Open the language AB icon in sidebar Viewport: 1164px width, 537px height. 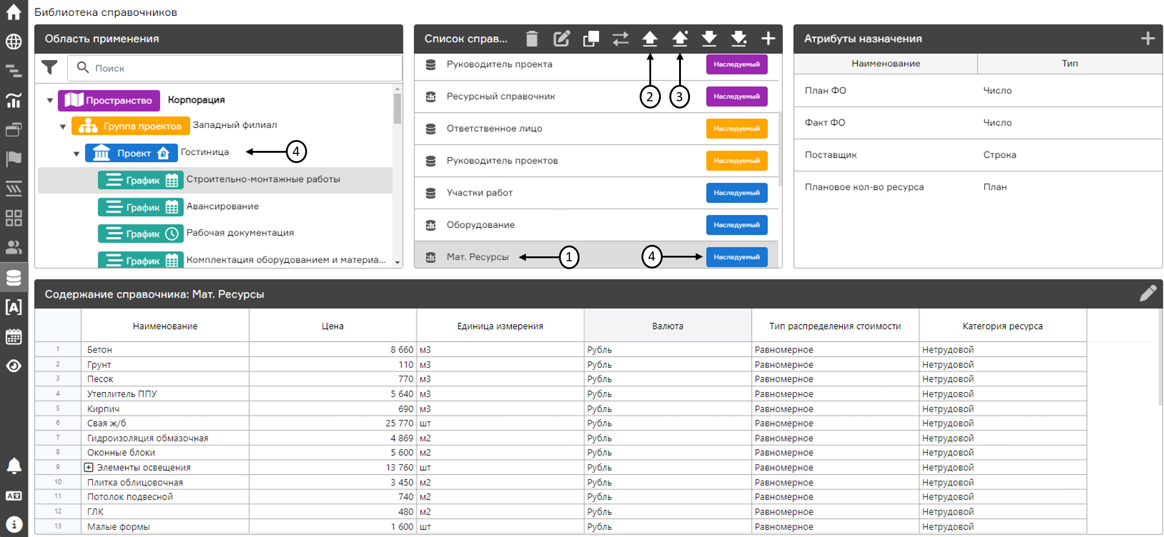pyautogui.click(x=13, y=496)
